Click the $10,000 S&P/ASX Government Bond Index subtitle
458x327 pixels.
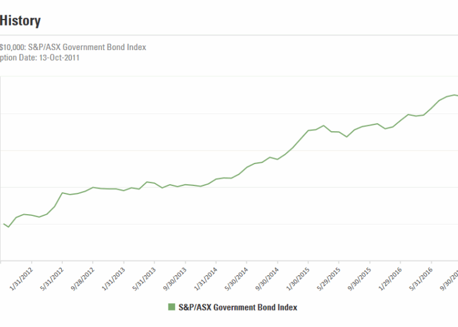(73, 47)
